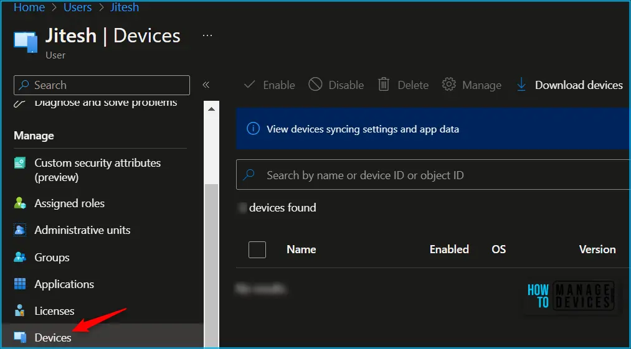Click the 'devices found' text

click(283, 207)
